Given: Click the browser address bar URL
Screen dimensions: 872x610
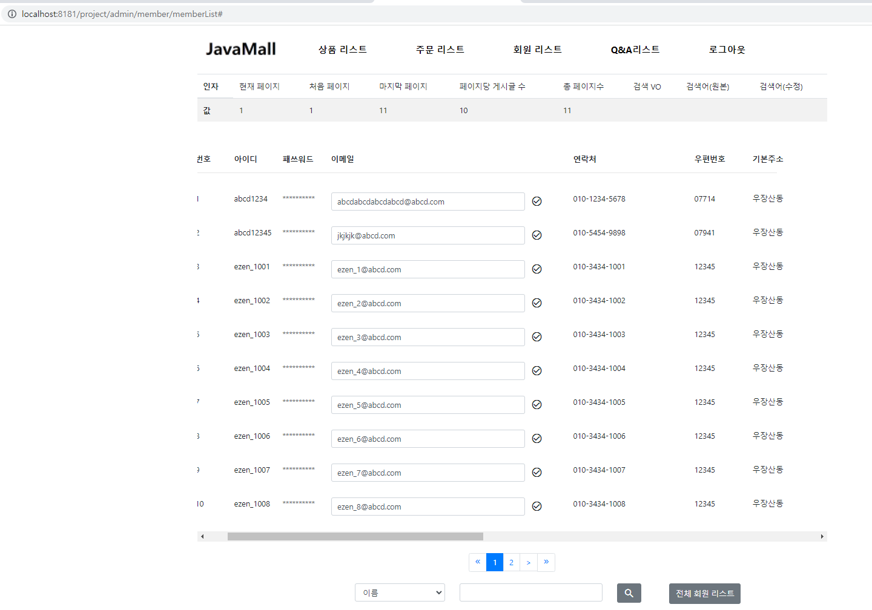Looking at the screenshot, I should (x=122, y=14).
